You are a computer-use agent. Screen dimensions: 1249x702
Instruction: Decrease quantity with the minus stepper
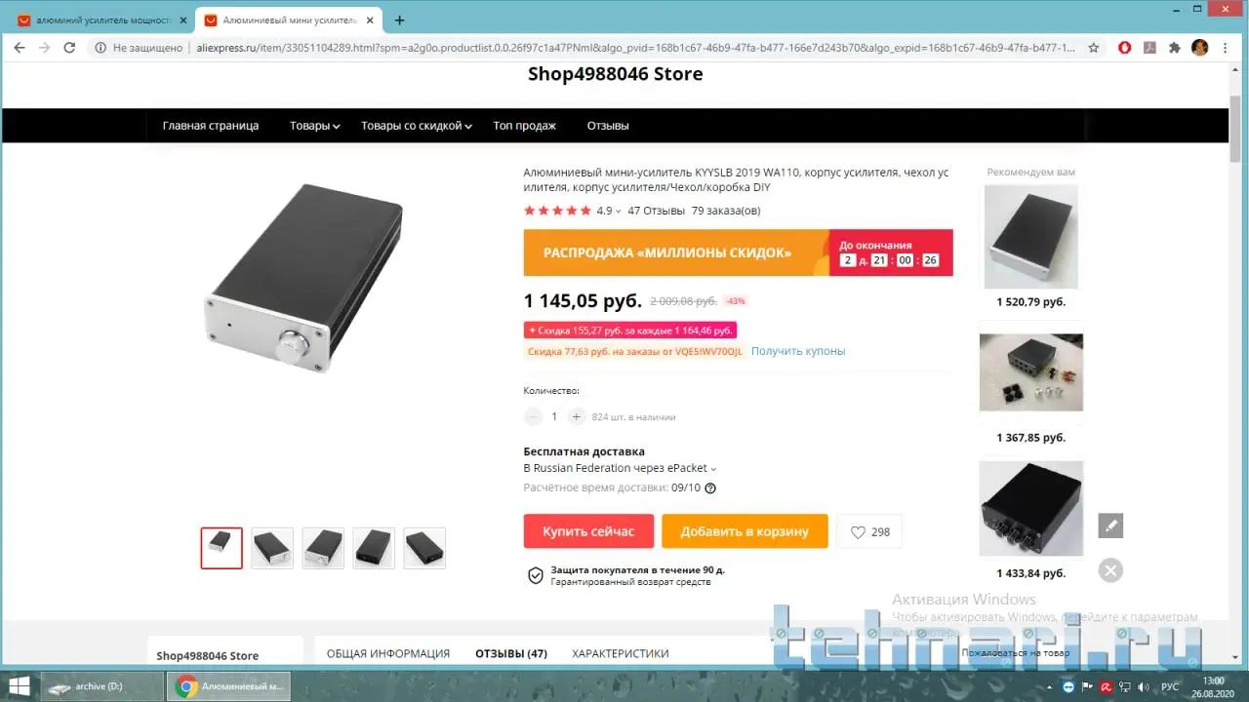point(533,416)
